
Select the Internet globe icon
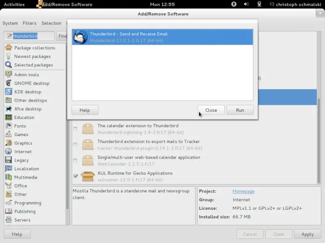pyautogui.click(x=9, y=151)
